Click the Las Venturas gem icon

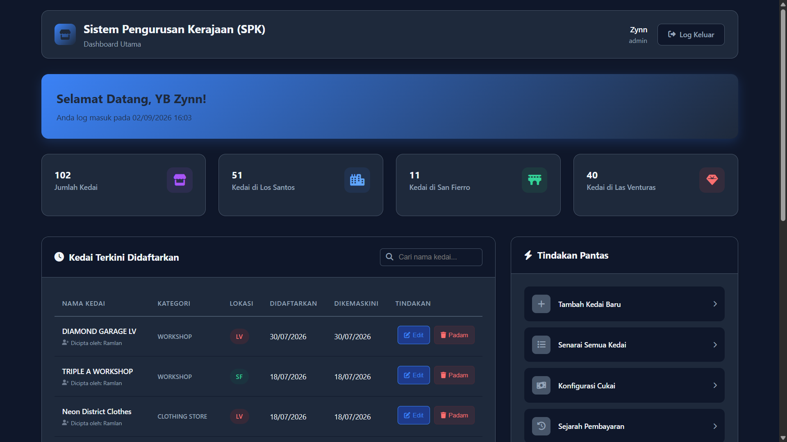coord(712,180)
